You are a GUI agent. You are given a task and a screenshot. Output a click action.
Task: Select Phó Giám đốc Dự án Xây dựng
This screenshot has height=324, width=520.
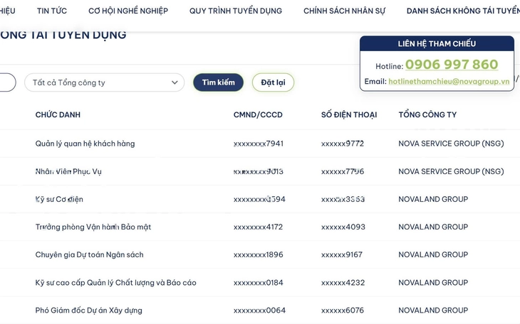(88, 310)
